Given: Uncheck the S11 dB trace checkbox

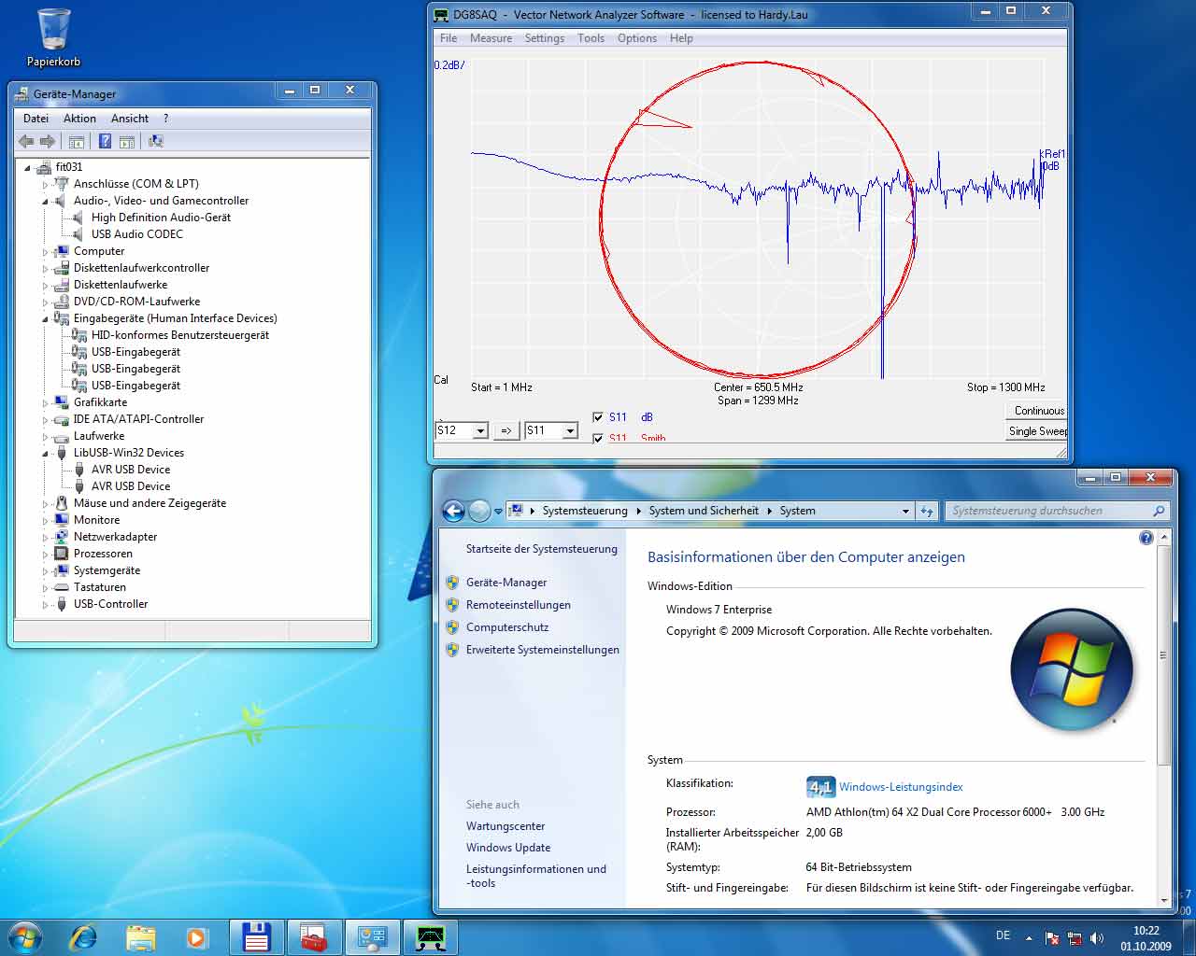Looking at the screenshot, I should coord(598,417).
